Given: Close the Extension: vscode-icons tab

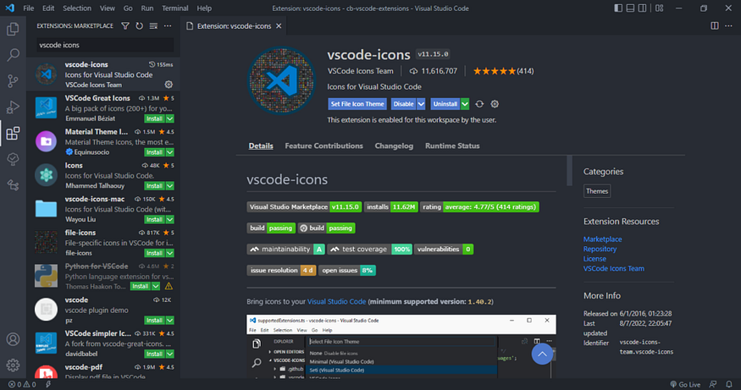Looking at the screenshot, I should coord(279,26).
